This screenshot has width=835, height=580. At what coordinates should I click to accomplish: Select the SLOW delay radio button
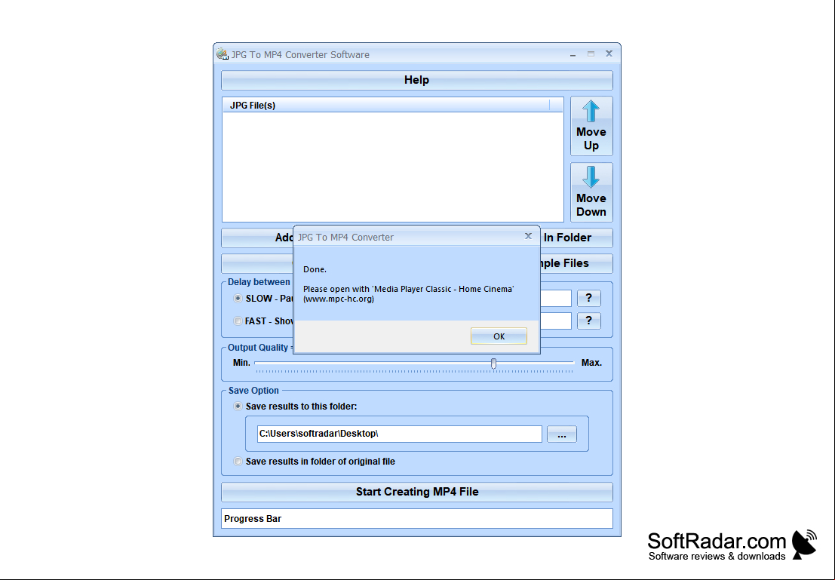pos(238,298)
